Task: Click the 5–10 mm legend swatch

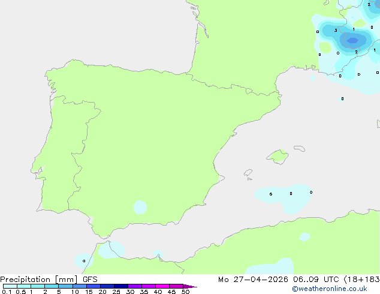Action: [66, 286]
